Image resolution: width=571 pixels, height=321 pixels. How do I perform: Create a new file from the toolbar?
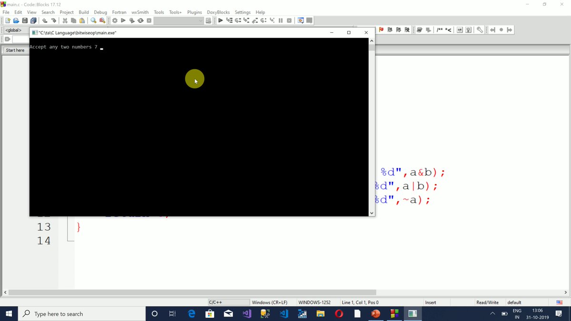pyautogui.click(x=8, y=20)
